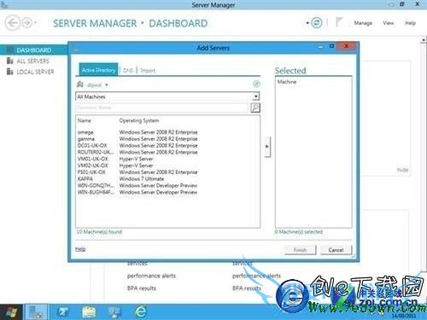Screen dimensions: 427x320
Task: Switch to the Active Directory tab
Action: click(x=98, y=70)
